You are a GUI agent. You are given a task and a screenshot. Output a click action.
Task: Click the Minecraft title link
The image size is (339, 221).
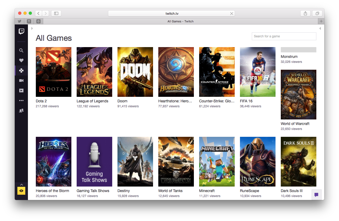pos(207,191)
